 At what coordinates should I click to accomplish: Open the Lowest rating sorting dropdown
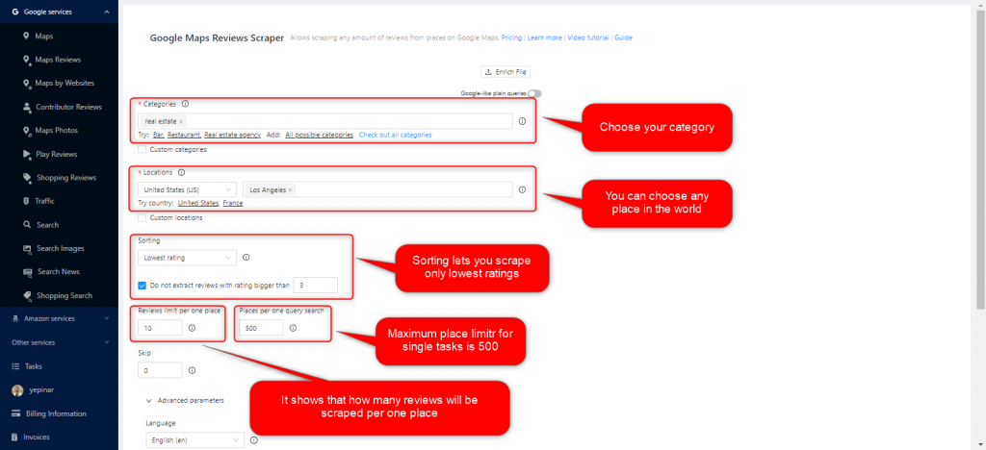(x=188, y=258)
